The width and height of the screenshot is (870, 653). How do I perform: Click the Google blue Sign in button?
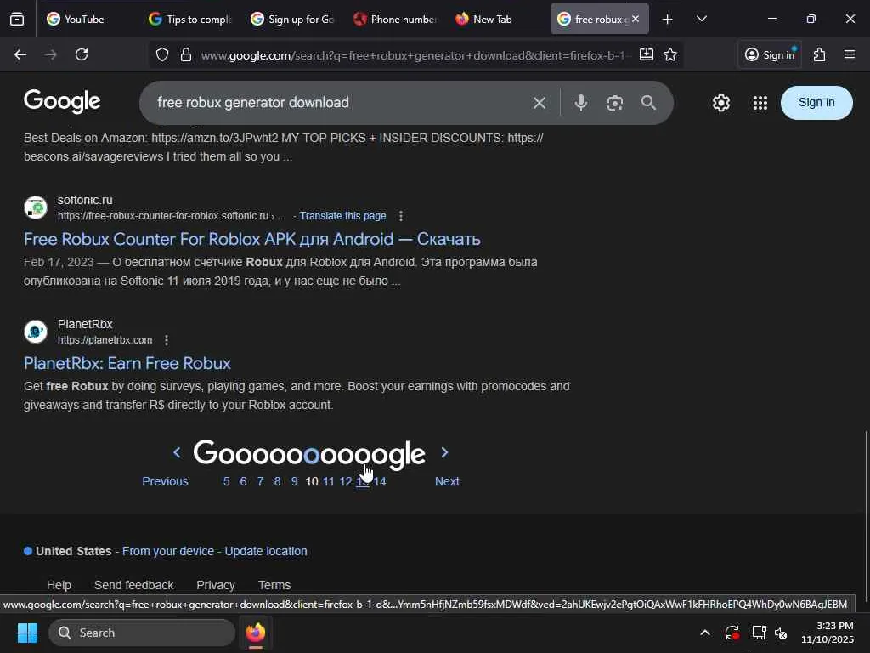816,103
